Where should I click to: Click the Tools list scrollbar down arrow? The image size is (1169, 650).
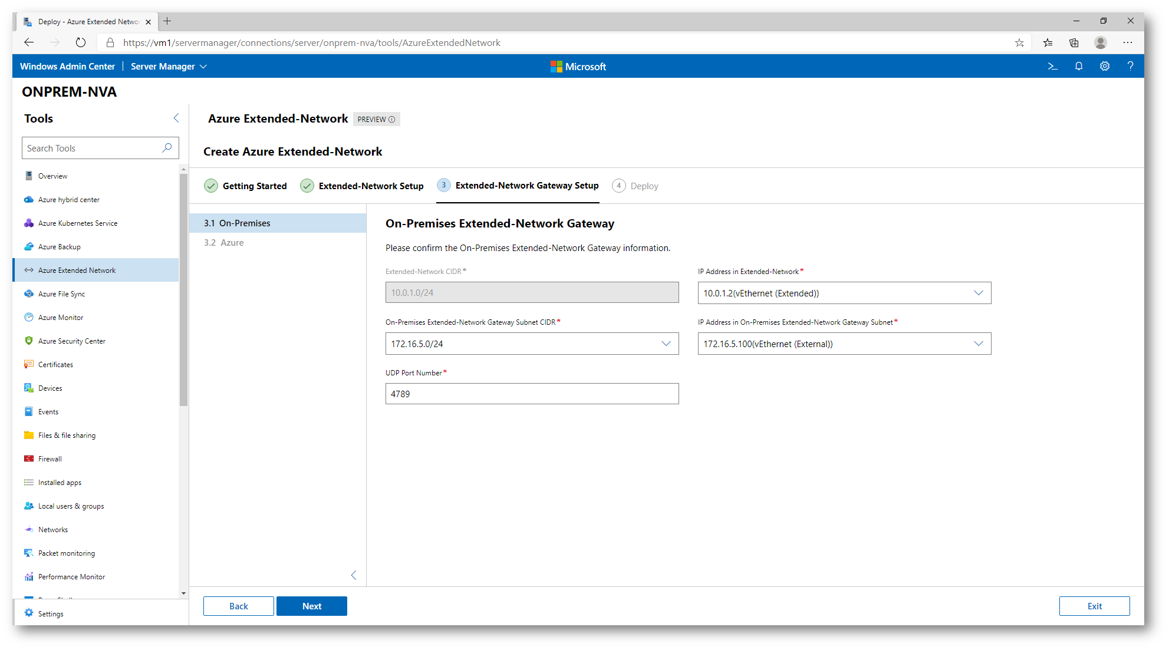point(183,593)
